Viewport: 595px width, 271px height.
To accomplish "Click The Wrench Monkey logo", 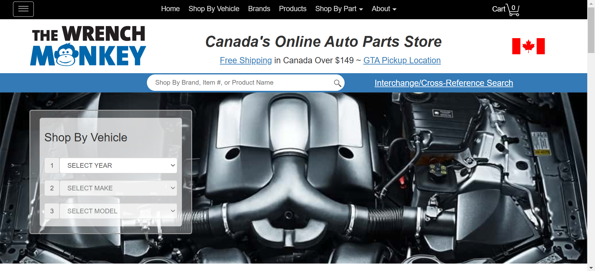I will tap(88, 46).
